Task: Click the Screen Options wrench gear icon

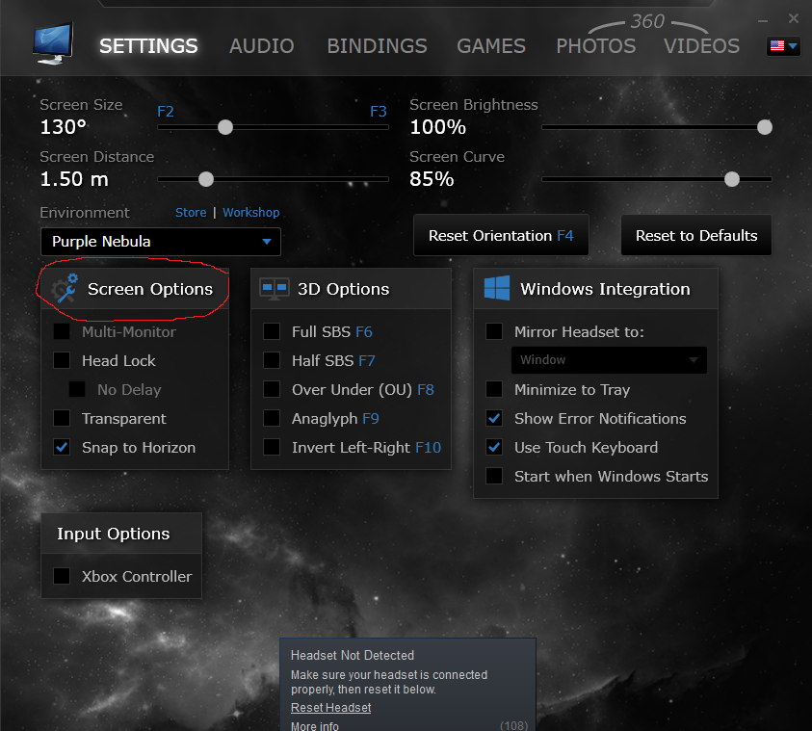Action: (x=65, y=288)
